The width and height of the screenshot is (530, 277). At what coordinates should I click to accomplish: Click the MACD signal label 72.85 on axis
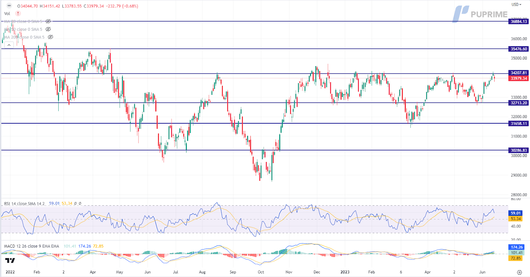tap(515, 258)
